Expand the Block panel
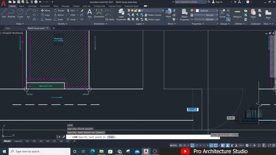 tap(172, 24)
